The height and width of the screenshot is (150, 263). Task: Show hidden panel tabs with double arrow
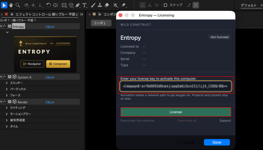tap(82, 14)
